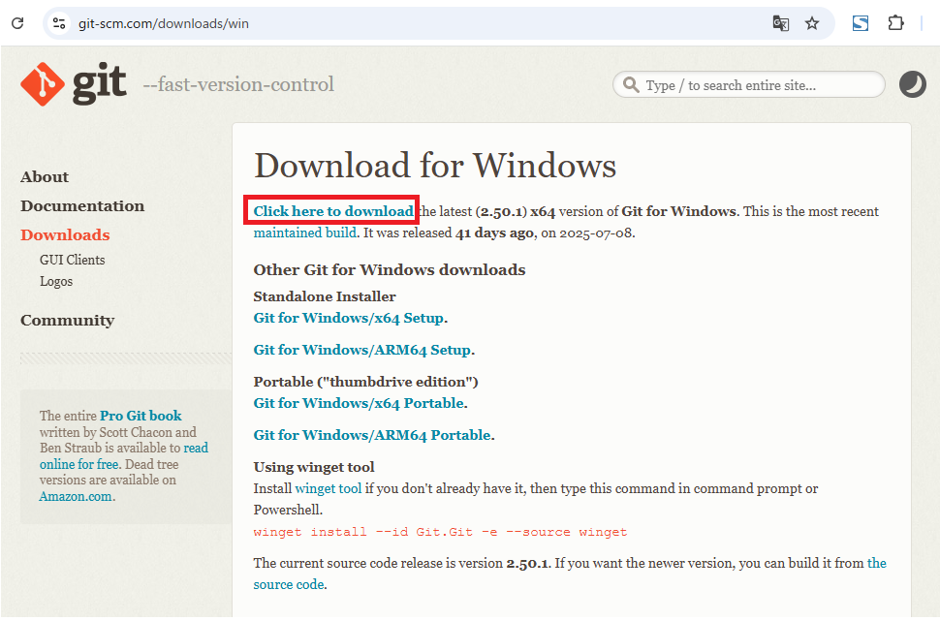Go to Logos page
940x621 pixels.
pyautogui.click(x=56, y=281)
